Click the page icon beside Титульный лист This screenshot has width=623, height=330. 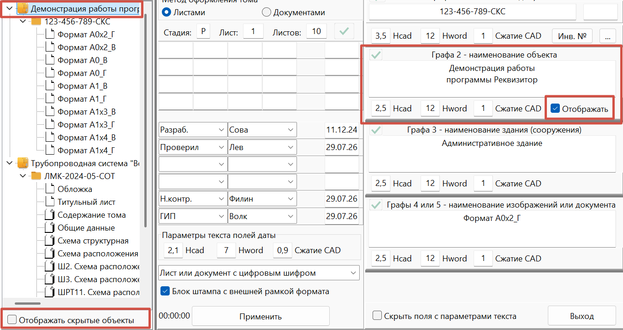click(x=50, y=202)
